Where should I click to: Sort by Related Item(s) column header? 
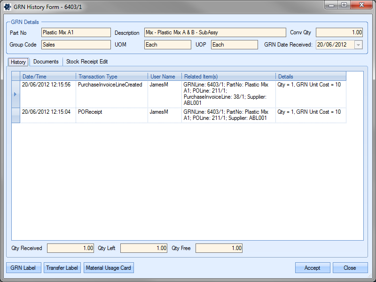229,76
